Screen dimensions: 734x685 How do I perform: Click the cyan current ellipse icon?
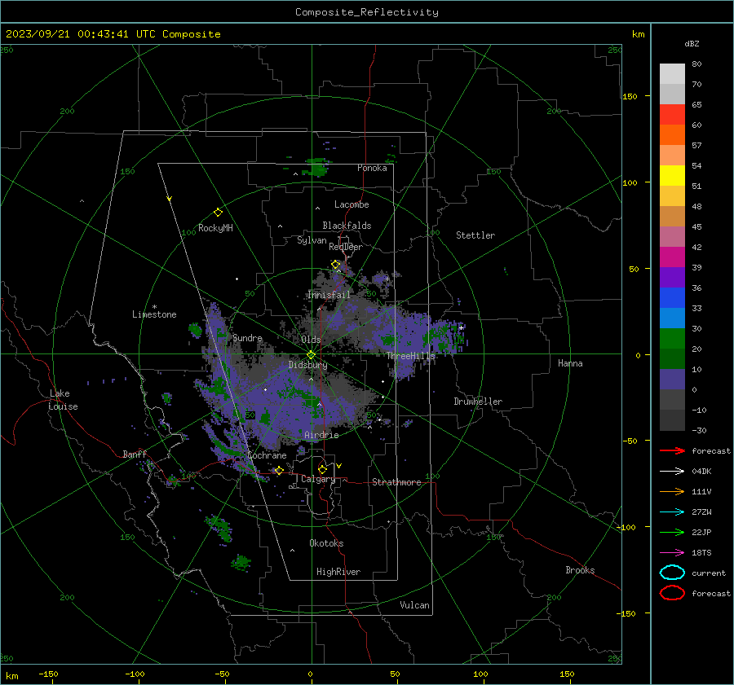(x=672, y=573)
